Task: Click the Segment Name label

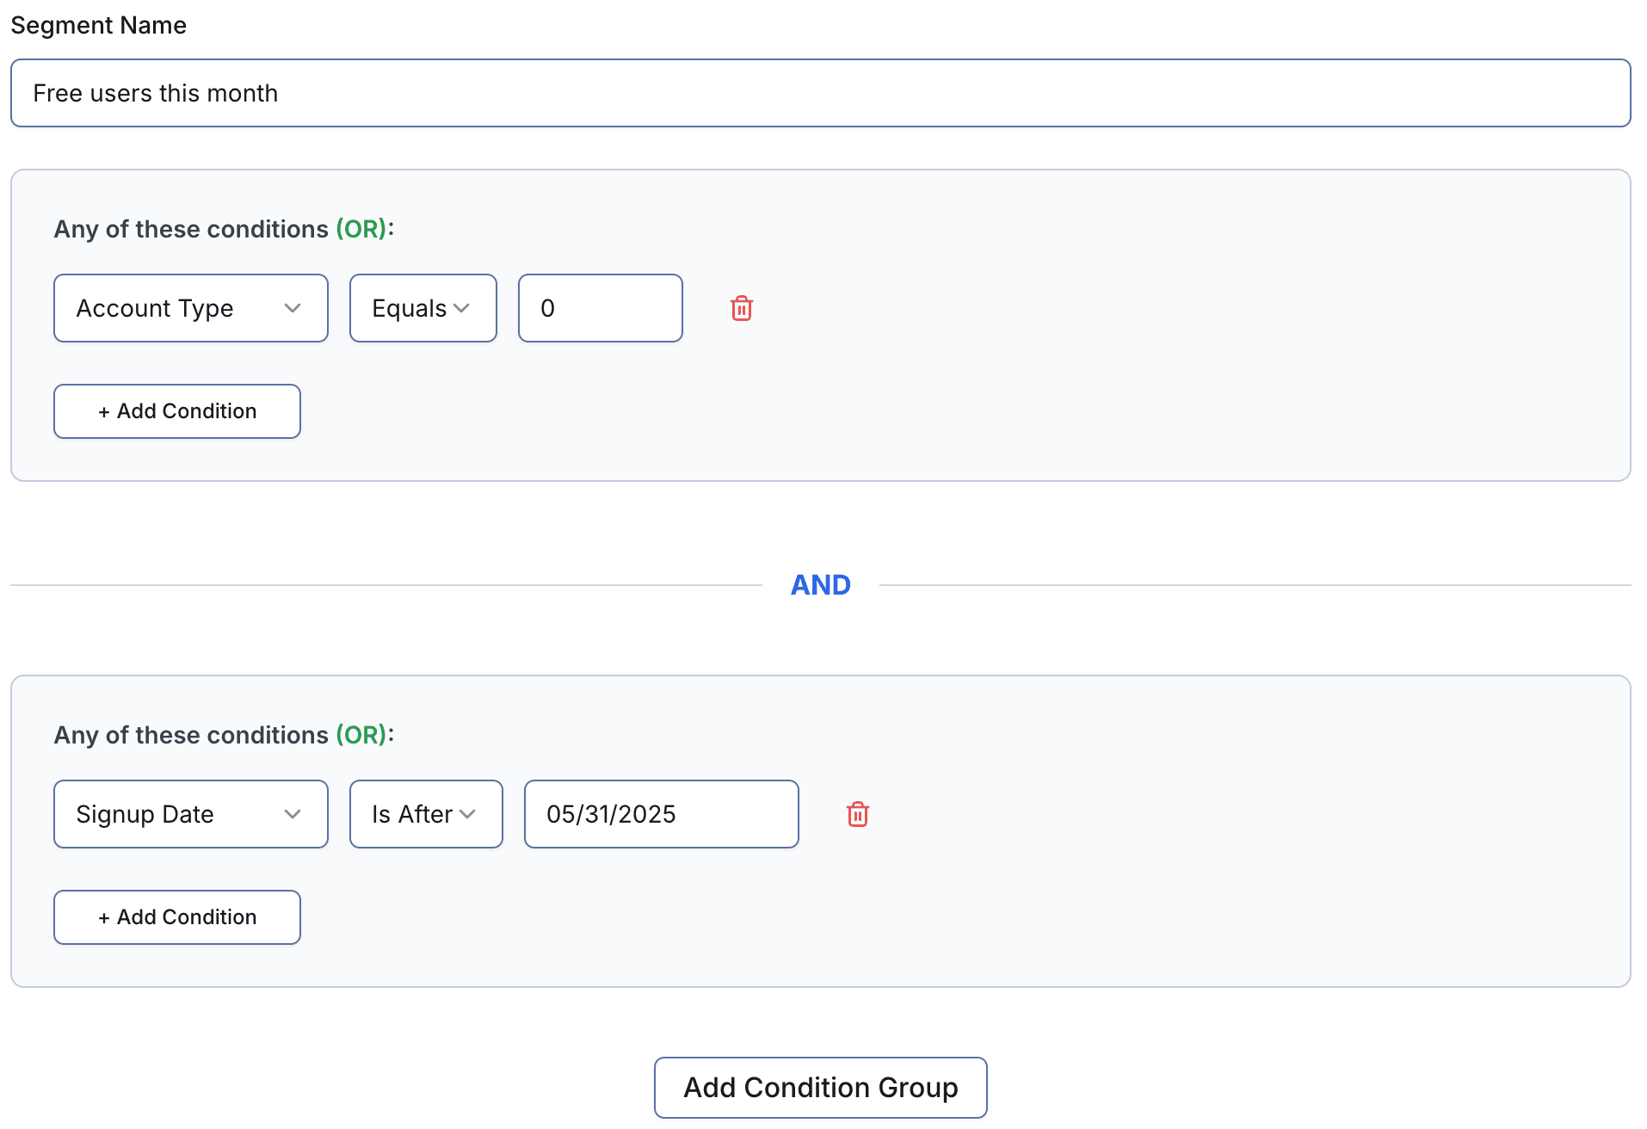Action: coord(98,25)
